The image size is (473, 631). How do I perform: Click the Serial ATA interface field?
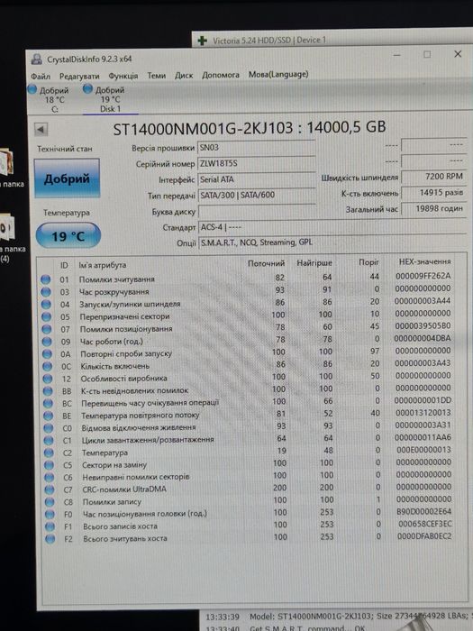pyautogui.click(x=257, y=179)
